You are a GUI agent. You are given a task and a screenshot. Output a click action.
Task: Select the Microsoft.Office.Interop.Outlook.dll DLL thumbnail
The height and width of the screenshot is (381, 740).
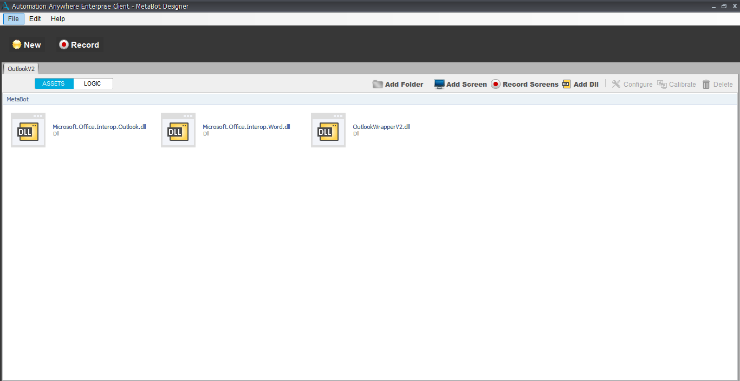(28, 130)
